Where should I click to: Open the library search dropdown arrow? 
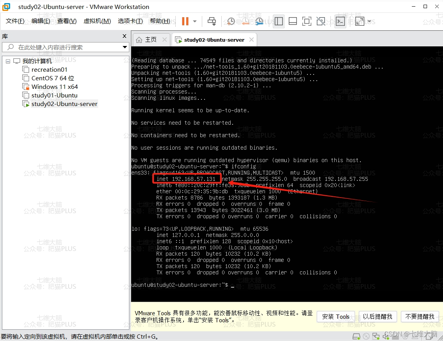tap(125, 47)
